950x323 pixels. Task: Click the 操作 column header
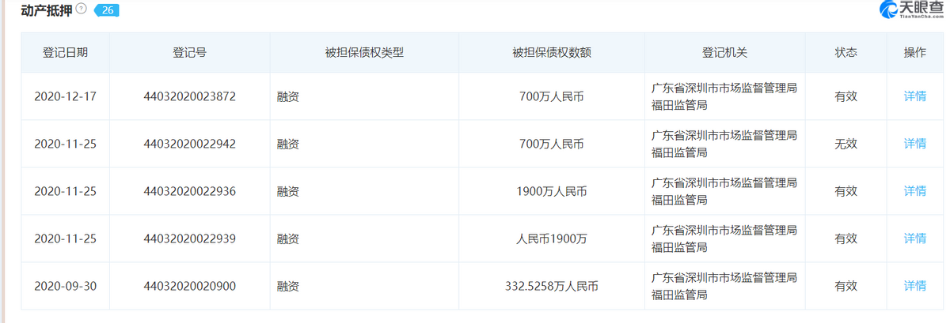[914, 53]
